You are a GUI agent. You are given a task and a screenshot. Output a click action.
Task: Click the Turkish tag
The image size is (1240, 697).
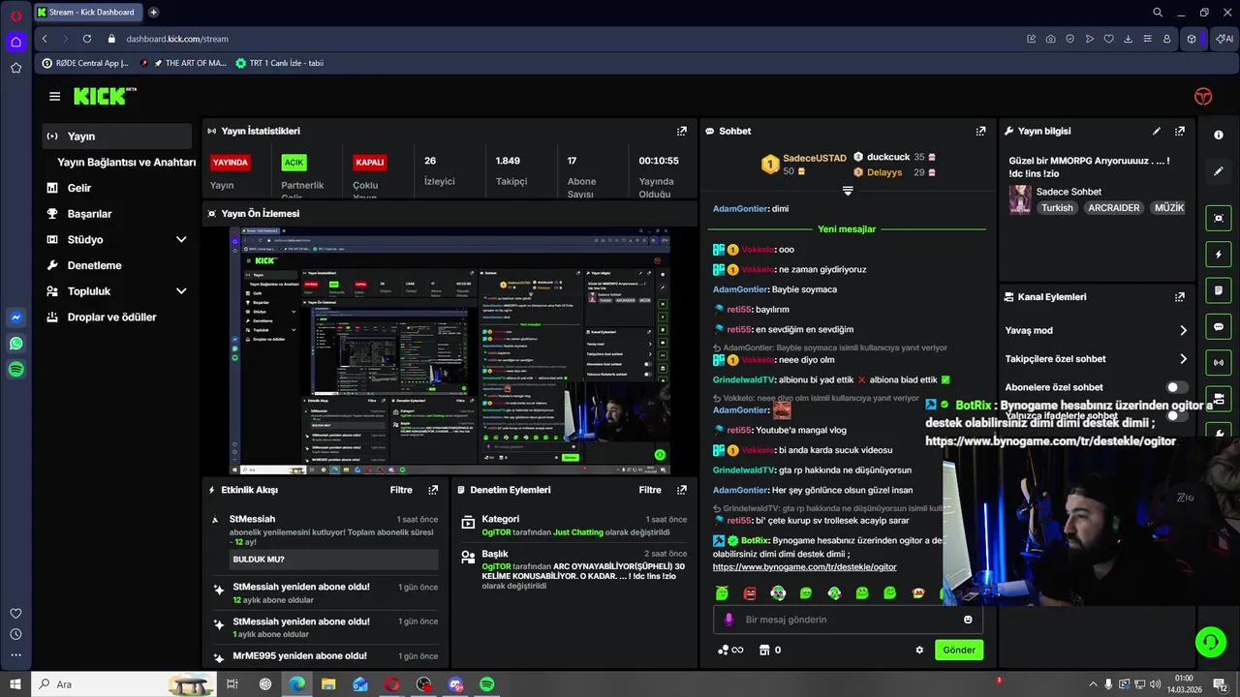1057,207
